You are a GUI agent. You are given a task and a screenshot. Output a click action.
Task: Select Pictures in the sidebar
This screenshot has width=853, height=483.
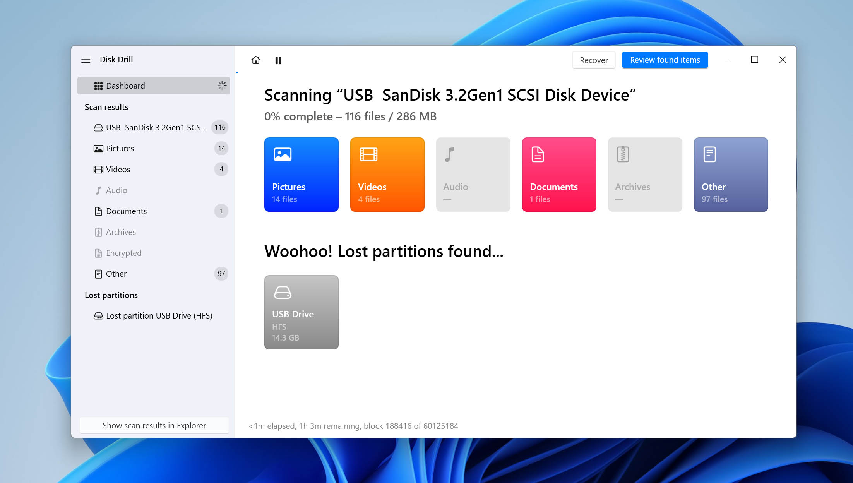point(154,148)
